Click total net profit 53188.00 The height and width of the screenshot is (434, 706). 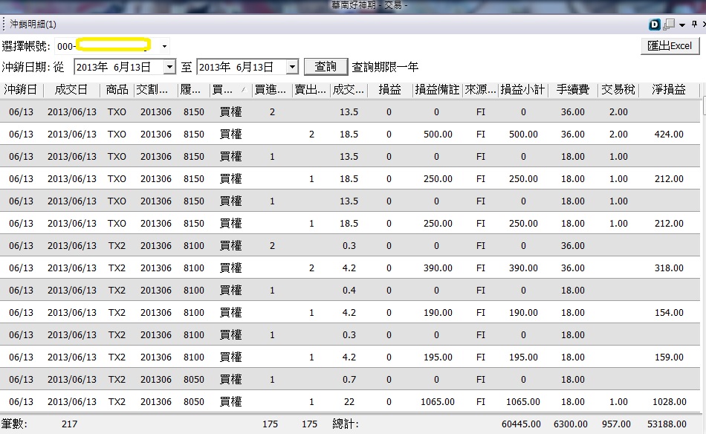[x=667, y=424]
